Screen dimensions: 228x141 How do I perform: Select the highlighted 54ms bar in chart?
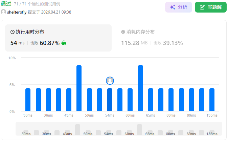click(110, 100)
